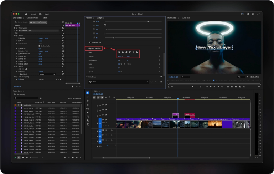Screen dimensions: 274x174
Task: Click the Position X value field
Action: click(x=120, y=56)
